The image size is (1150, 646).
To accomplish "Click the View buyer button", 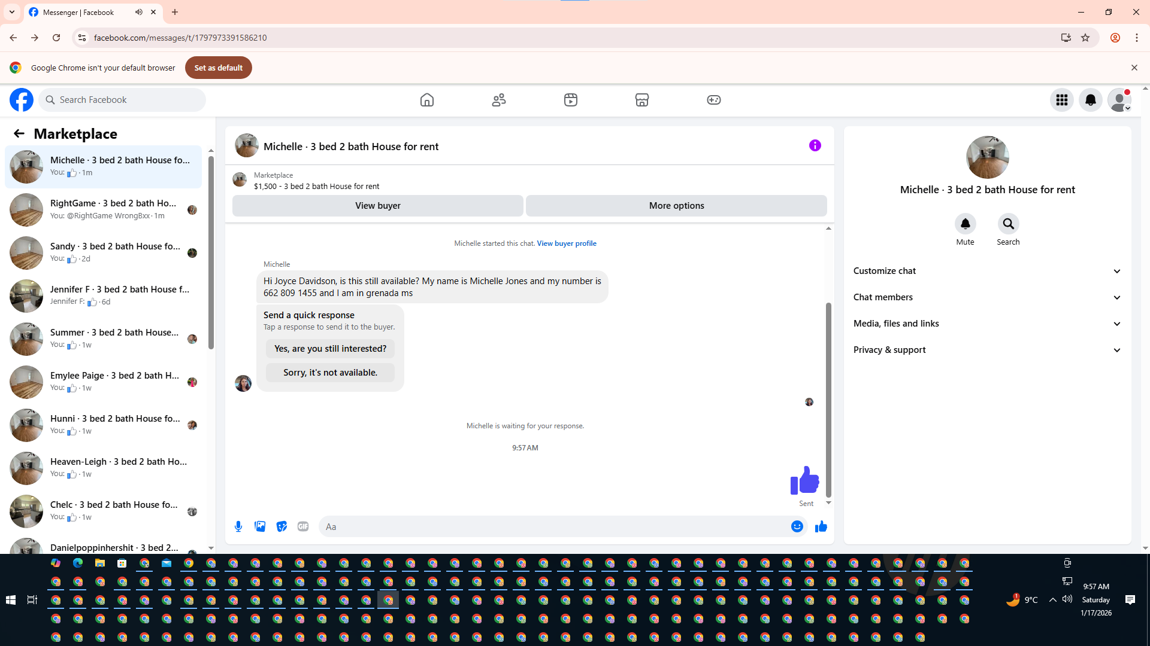I will pos(377,206).
